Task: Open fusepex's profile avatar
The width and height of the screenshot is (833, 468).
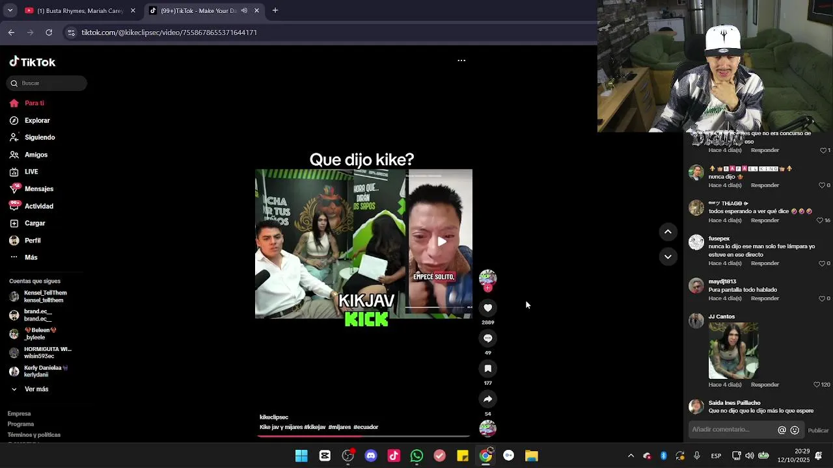Action: coord(696,242)
